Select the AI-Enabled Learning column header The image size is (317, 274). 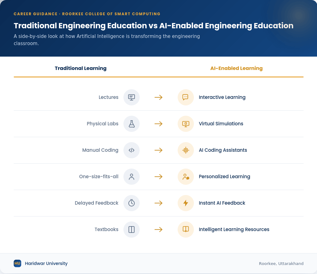[236, 68]
